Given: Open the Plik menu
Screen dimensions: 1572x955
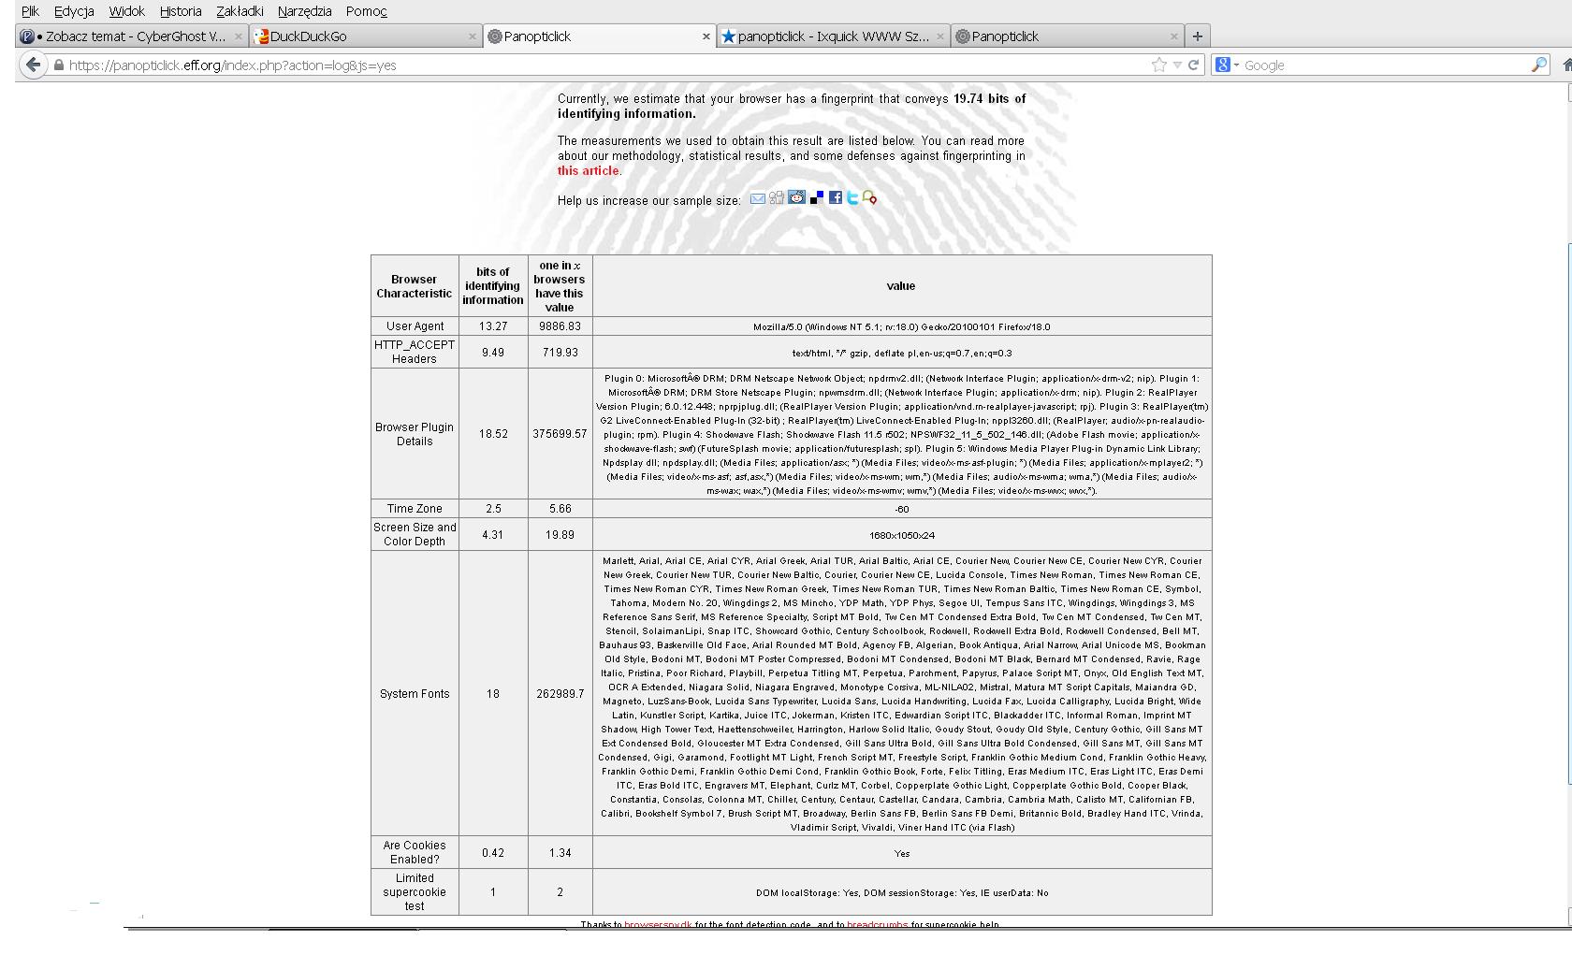Looking at the screenshot, I should coord(31,11).
